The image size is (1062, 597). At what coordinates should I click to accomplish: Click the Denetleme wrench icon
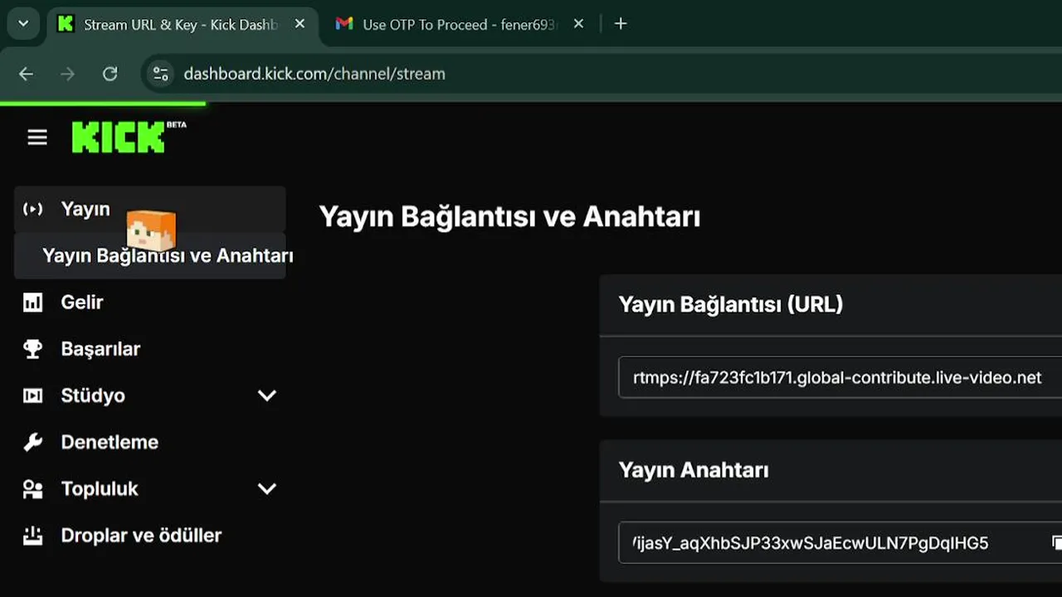pos(33,442)
